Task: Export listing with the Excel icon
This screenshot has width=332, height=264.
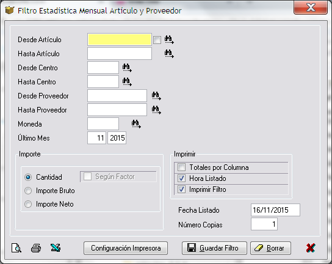Action: 56,248
